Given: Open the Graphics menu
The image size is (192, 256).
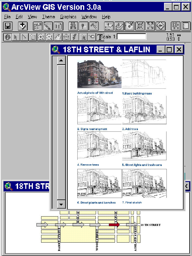Looking at the screenshot, I should click(x=68, y=17).
